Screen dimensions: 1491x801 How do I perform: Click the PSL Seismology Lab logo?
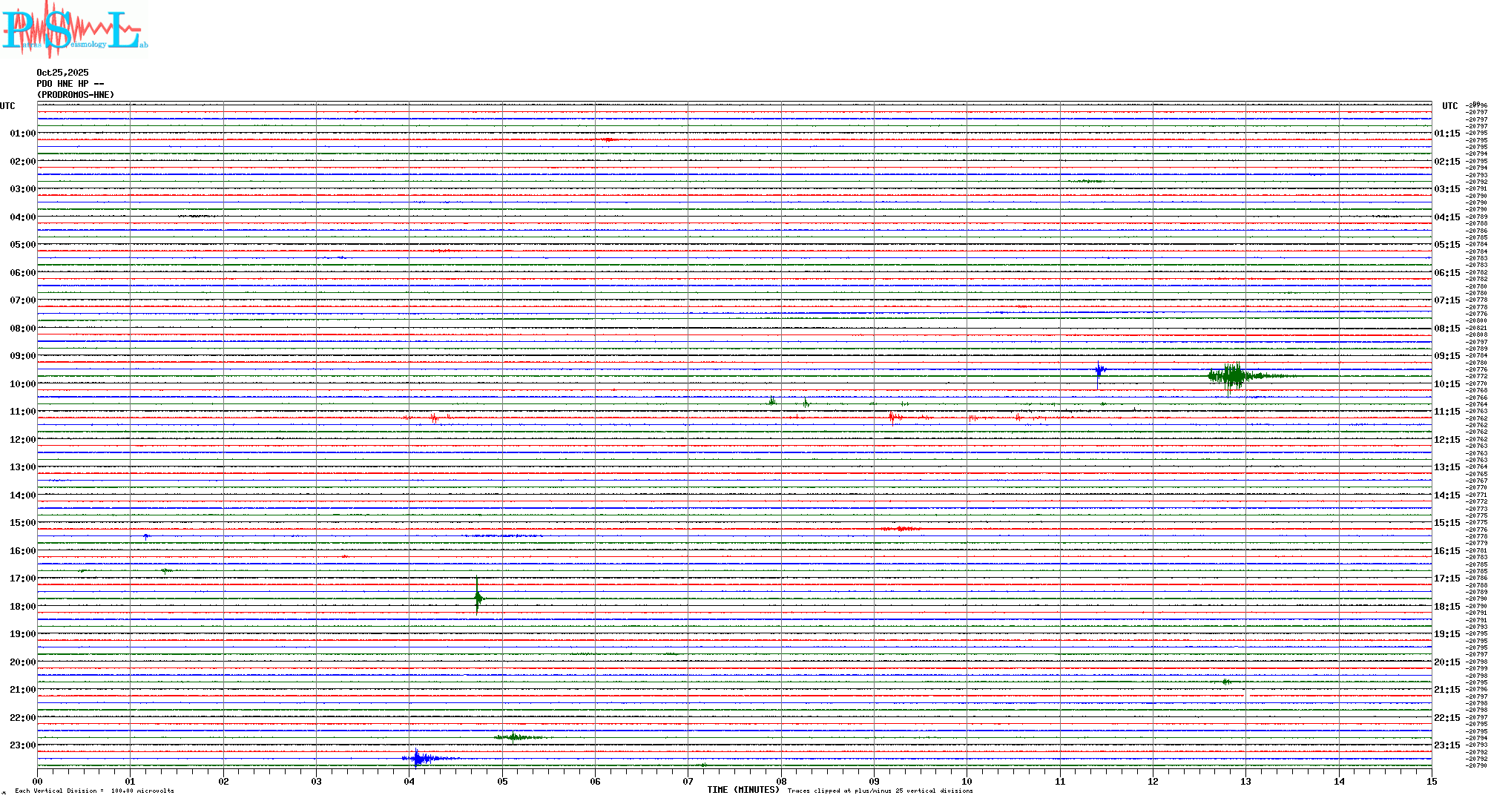pyautogui.click(x=74, y=30)
